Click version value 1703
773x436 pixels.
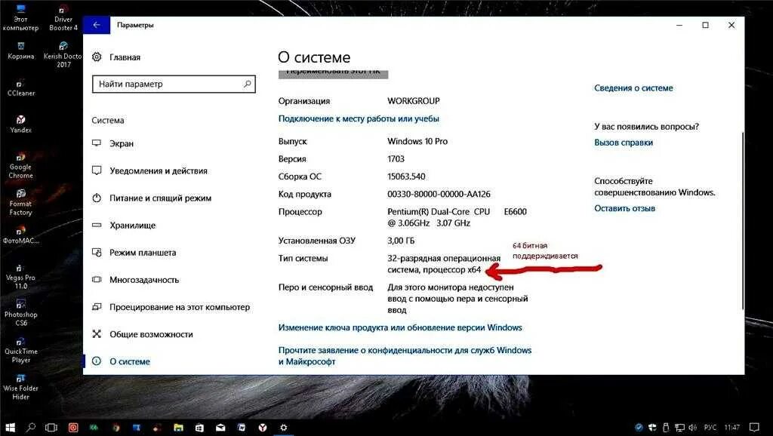(396, 159)
